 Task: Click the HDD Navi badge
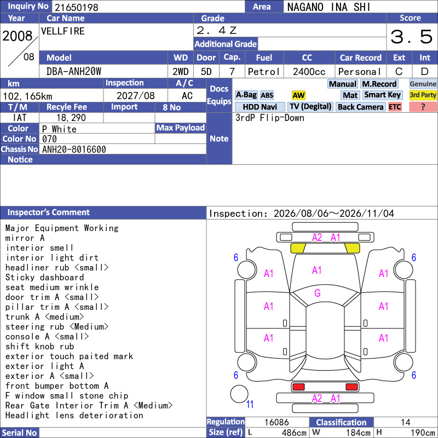click(260, 107)
